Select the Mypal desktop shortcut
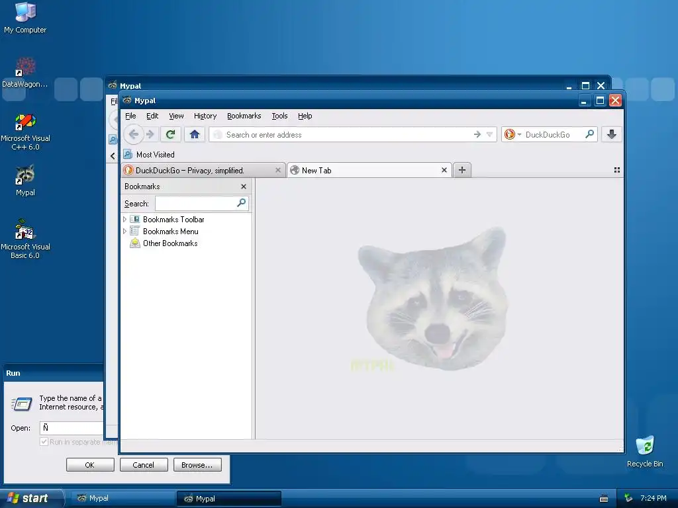This screenshot has width=678, height=508. (25, 181)
